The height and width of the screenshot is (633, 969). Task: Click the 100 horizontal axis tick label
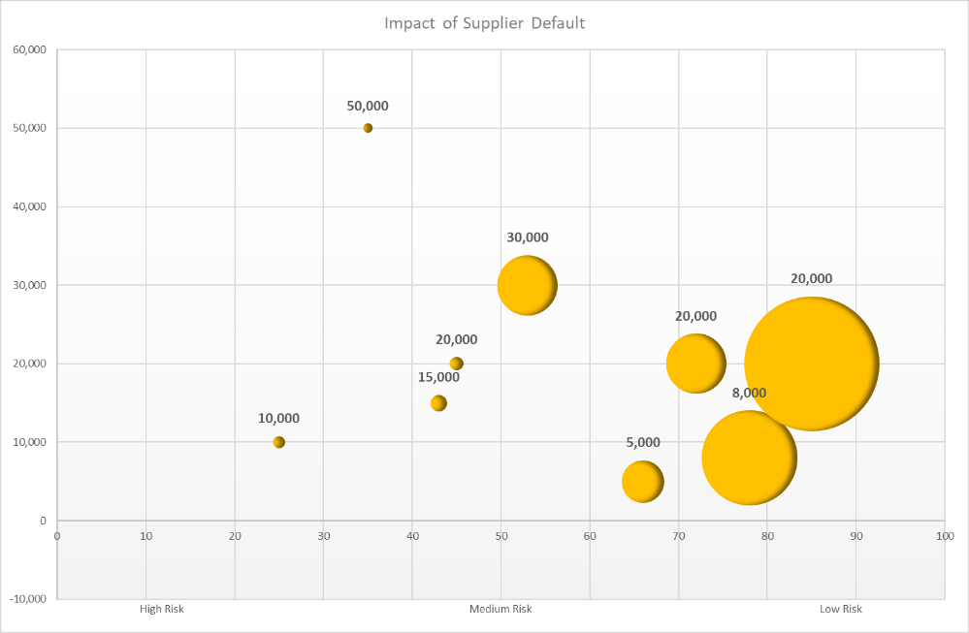(944, 535)
